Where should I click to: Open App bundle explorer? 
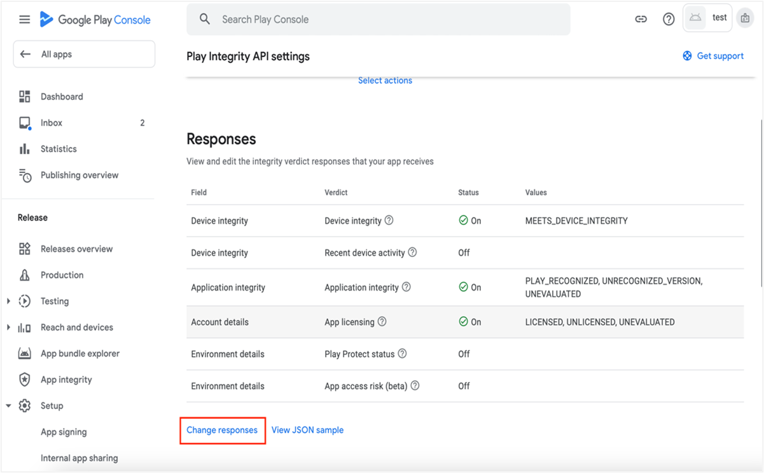(x=80, y=353)
